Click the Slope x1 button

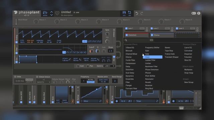point(110,51)
